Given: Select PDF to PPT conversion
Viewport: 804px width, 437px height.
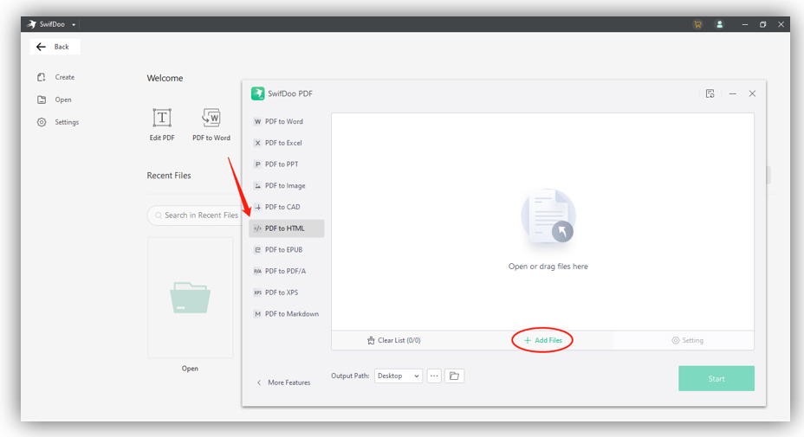Looking at the screenshot, I should pos(286,164).
